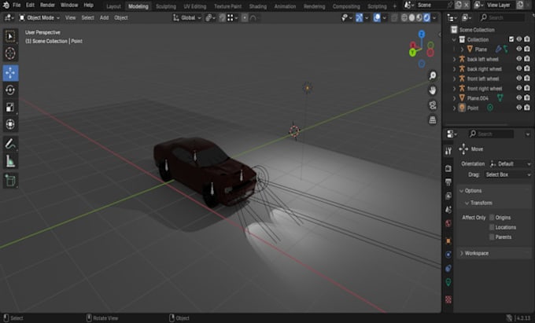The height and width of the screenshot is (323, 535).
Task: Activate the Cursor tool
Action: click(10, 53)
